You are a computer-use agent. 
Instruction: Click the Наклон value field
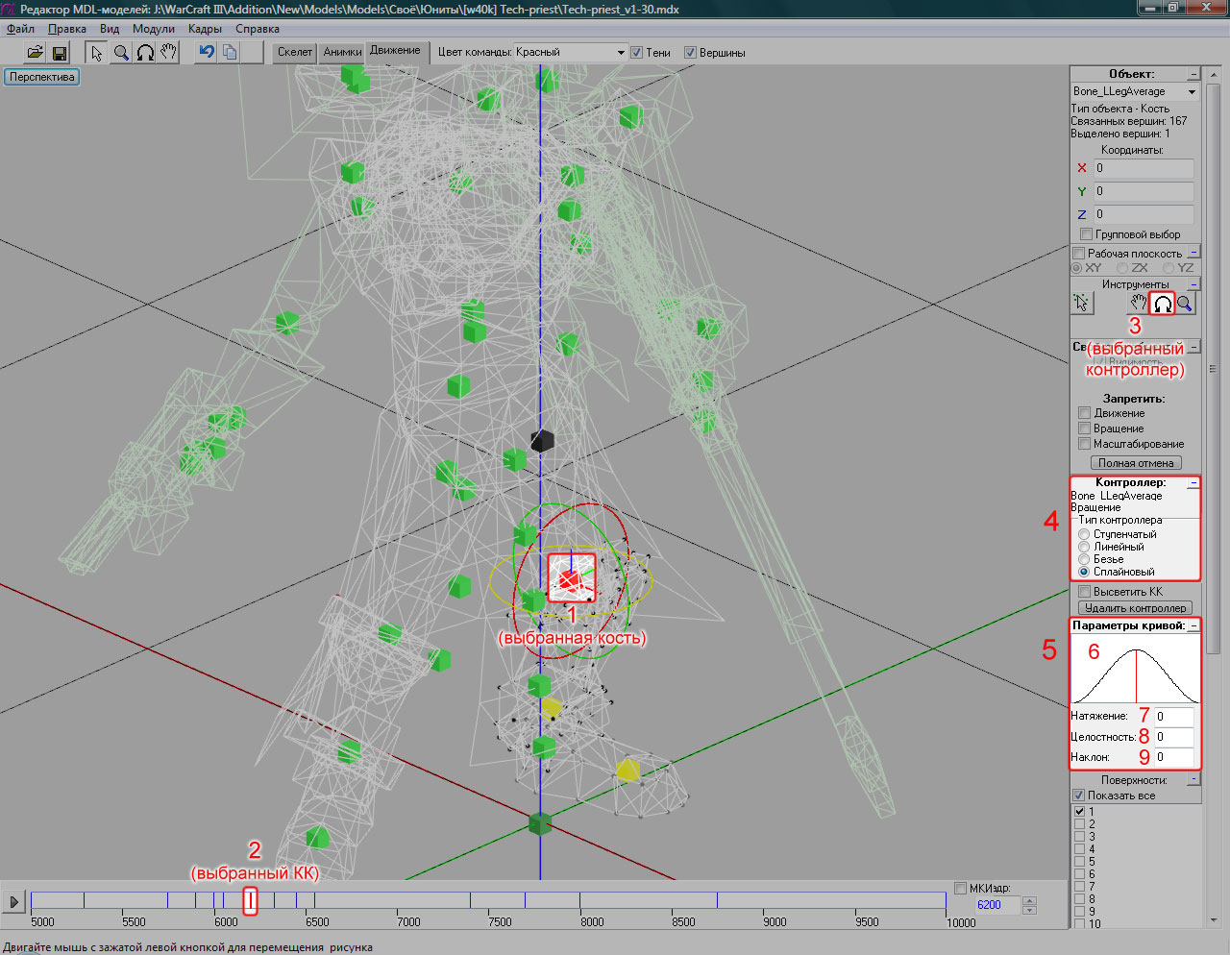[1173, 757]
